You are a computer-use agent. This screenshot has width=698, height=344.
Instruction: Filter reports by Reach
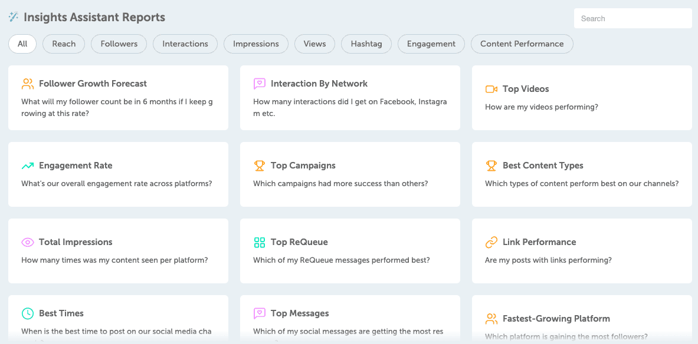[x=64, y=44]
